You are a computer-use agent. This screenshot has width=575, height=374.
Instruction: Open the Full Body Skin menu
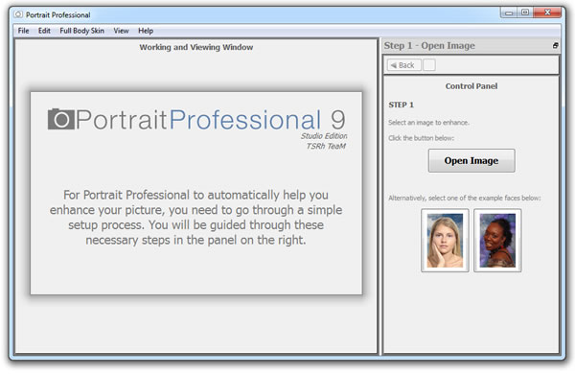point(81,31)
